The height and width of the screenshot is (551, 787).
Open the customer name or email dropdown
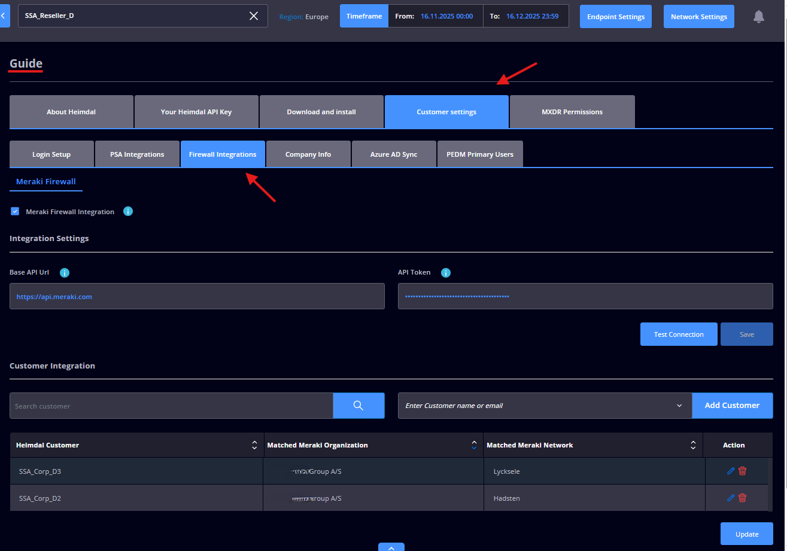coord(545,406)
